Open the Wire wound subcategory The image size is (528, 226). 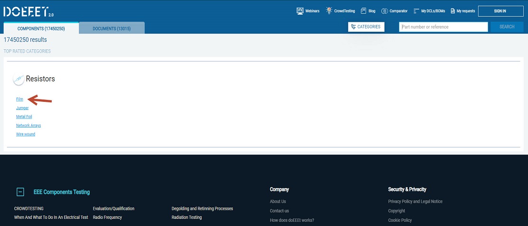click(x=26, y=134)
